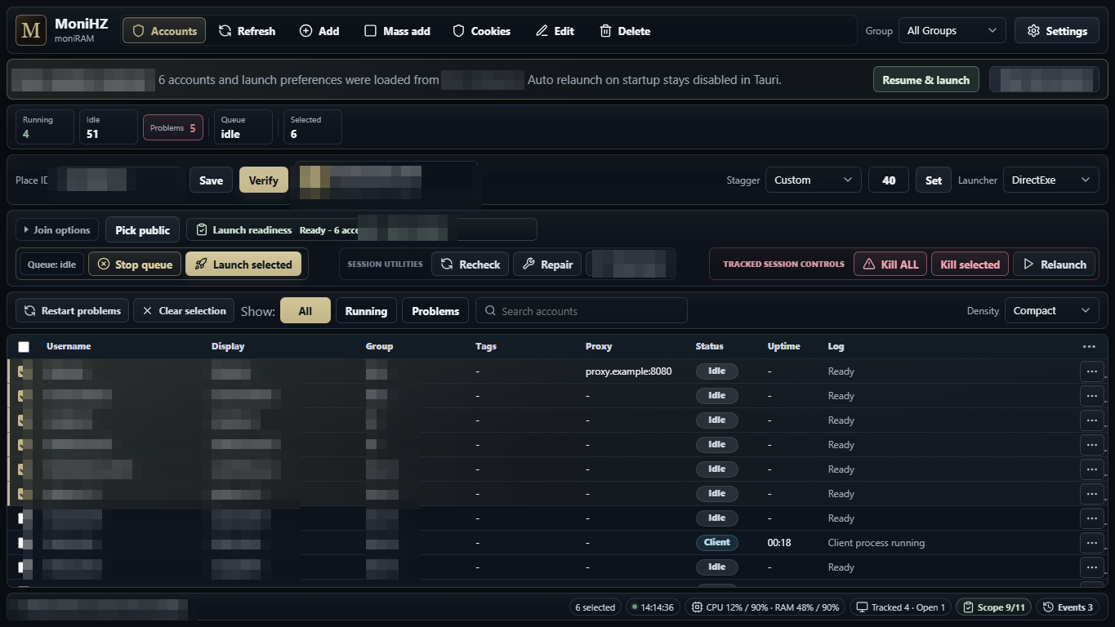Open the All Groups dropdown
Viewport: 1115px width, 627px height.
952,31
